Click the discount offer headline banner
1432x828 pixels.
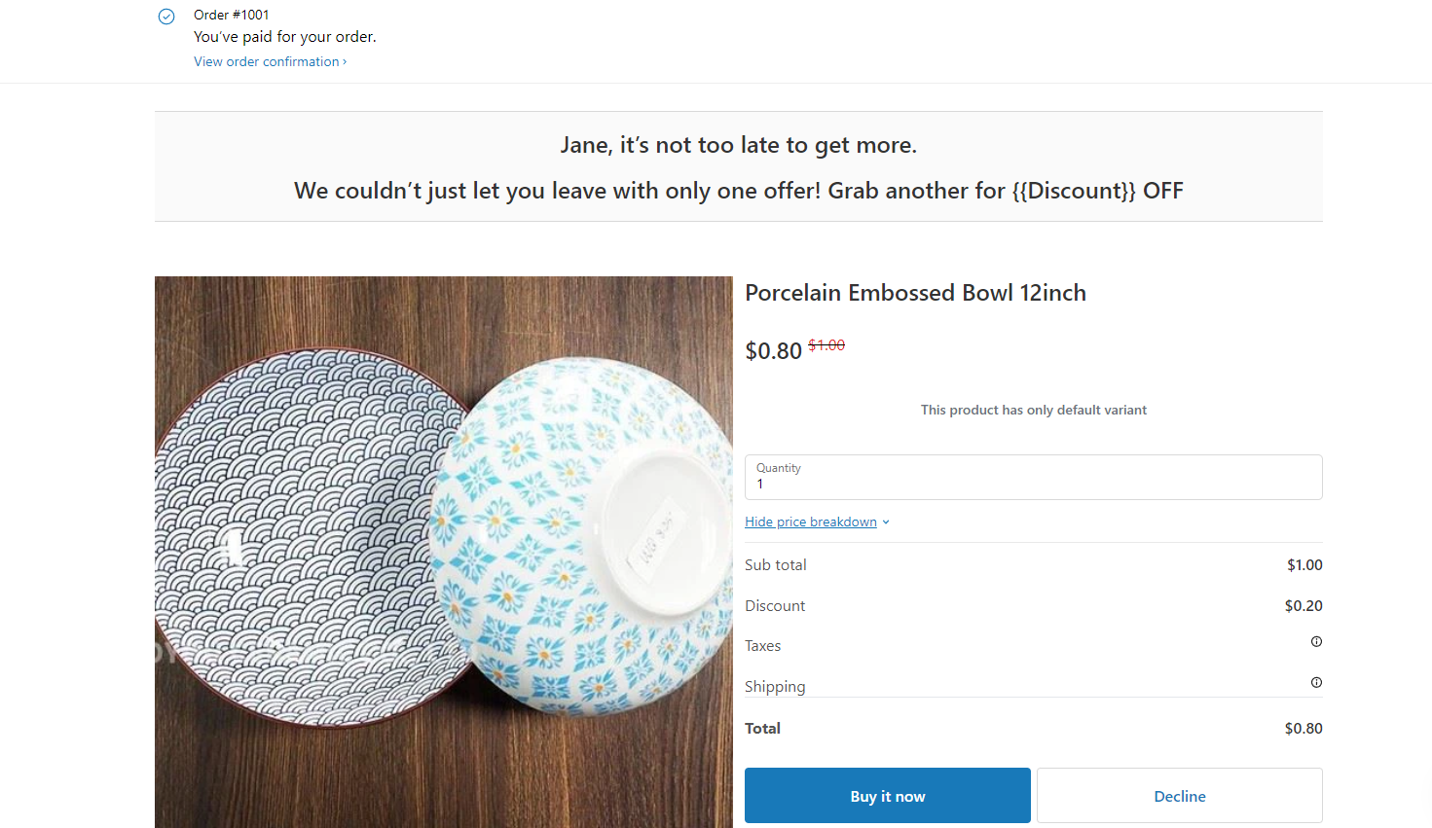click(738, 191)
